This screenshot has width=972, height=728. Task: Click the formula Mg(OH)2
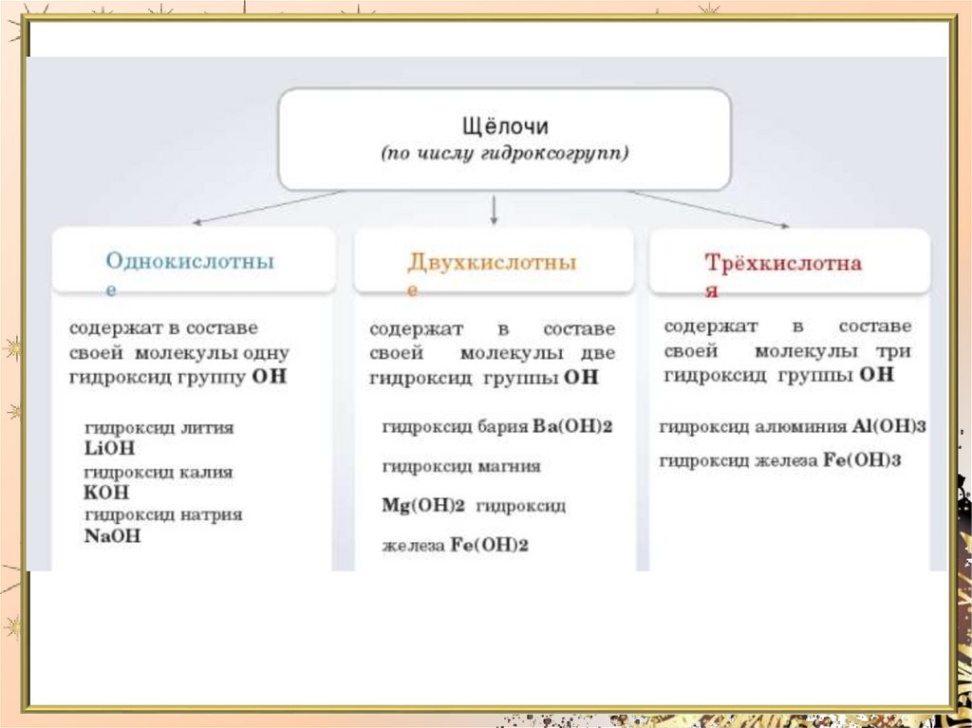point(423,505)
